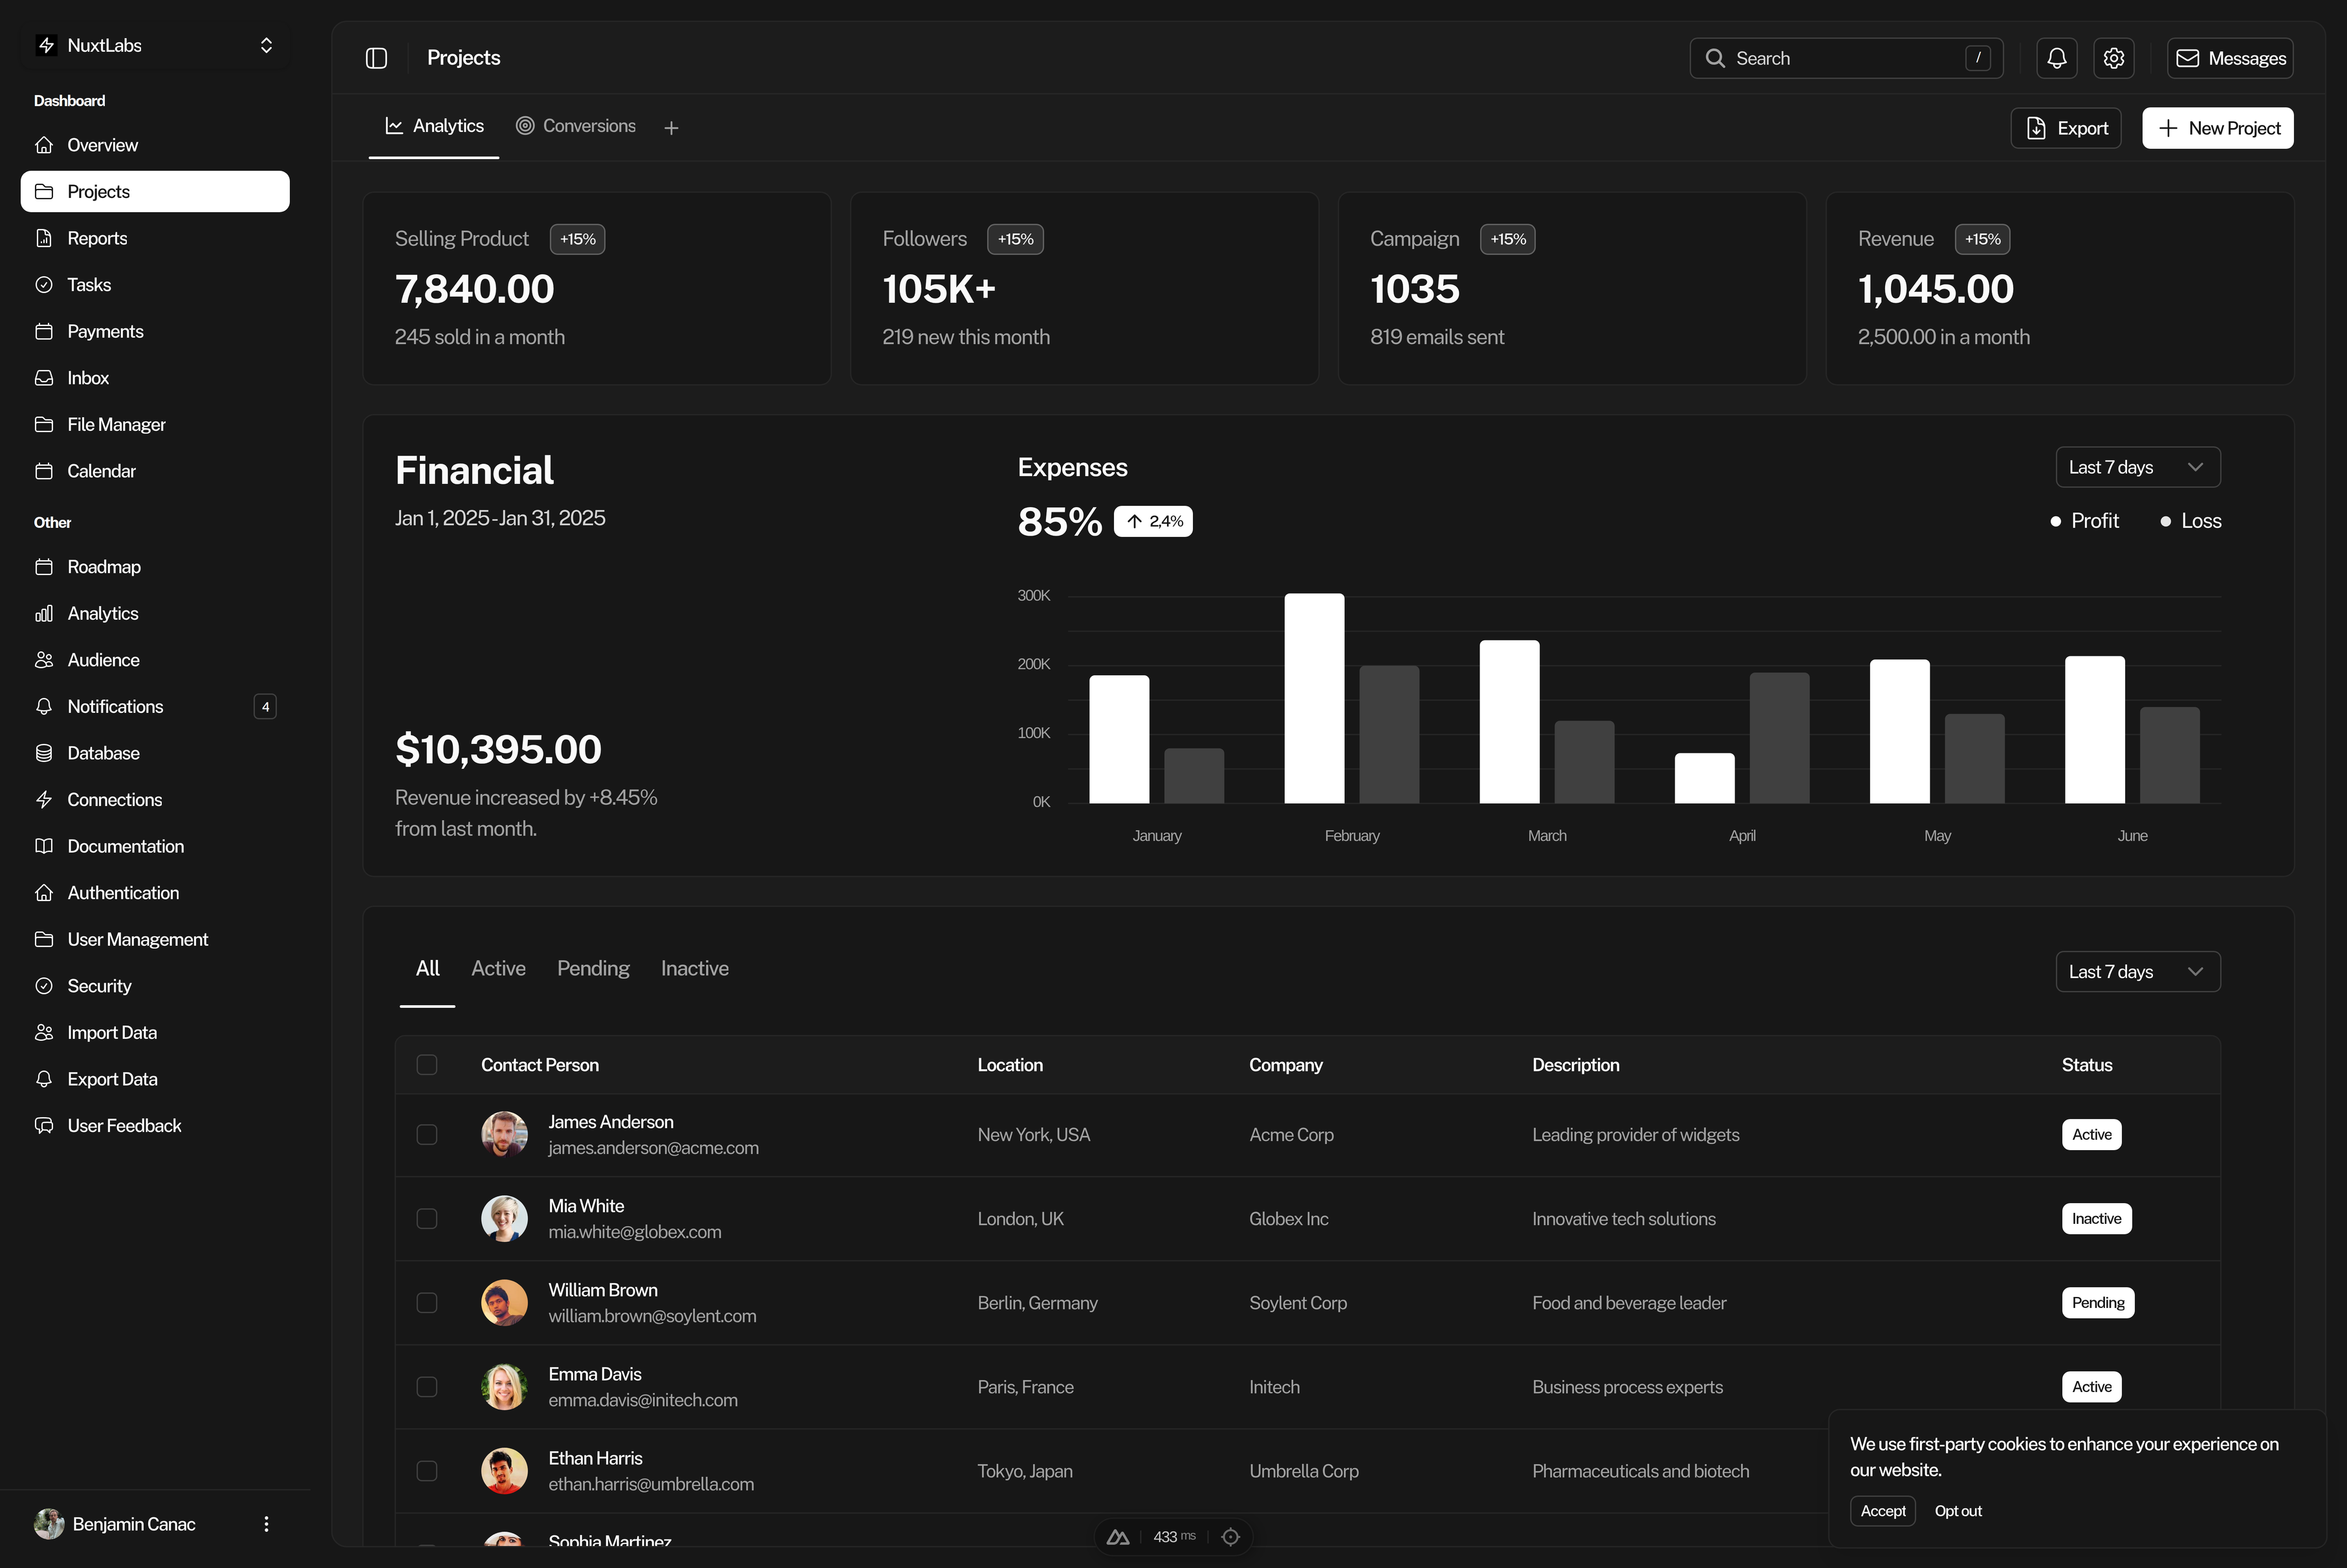Open the settings gear icon

pos(2113,57)
